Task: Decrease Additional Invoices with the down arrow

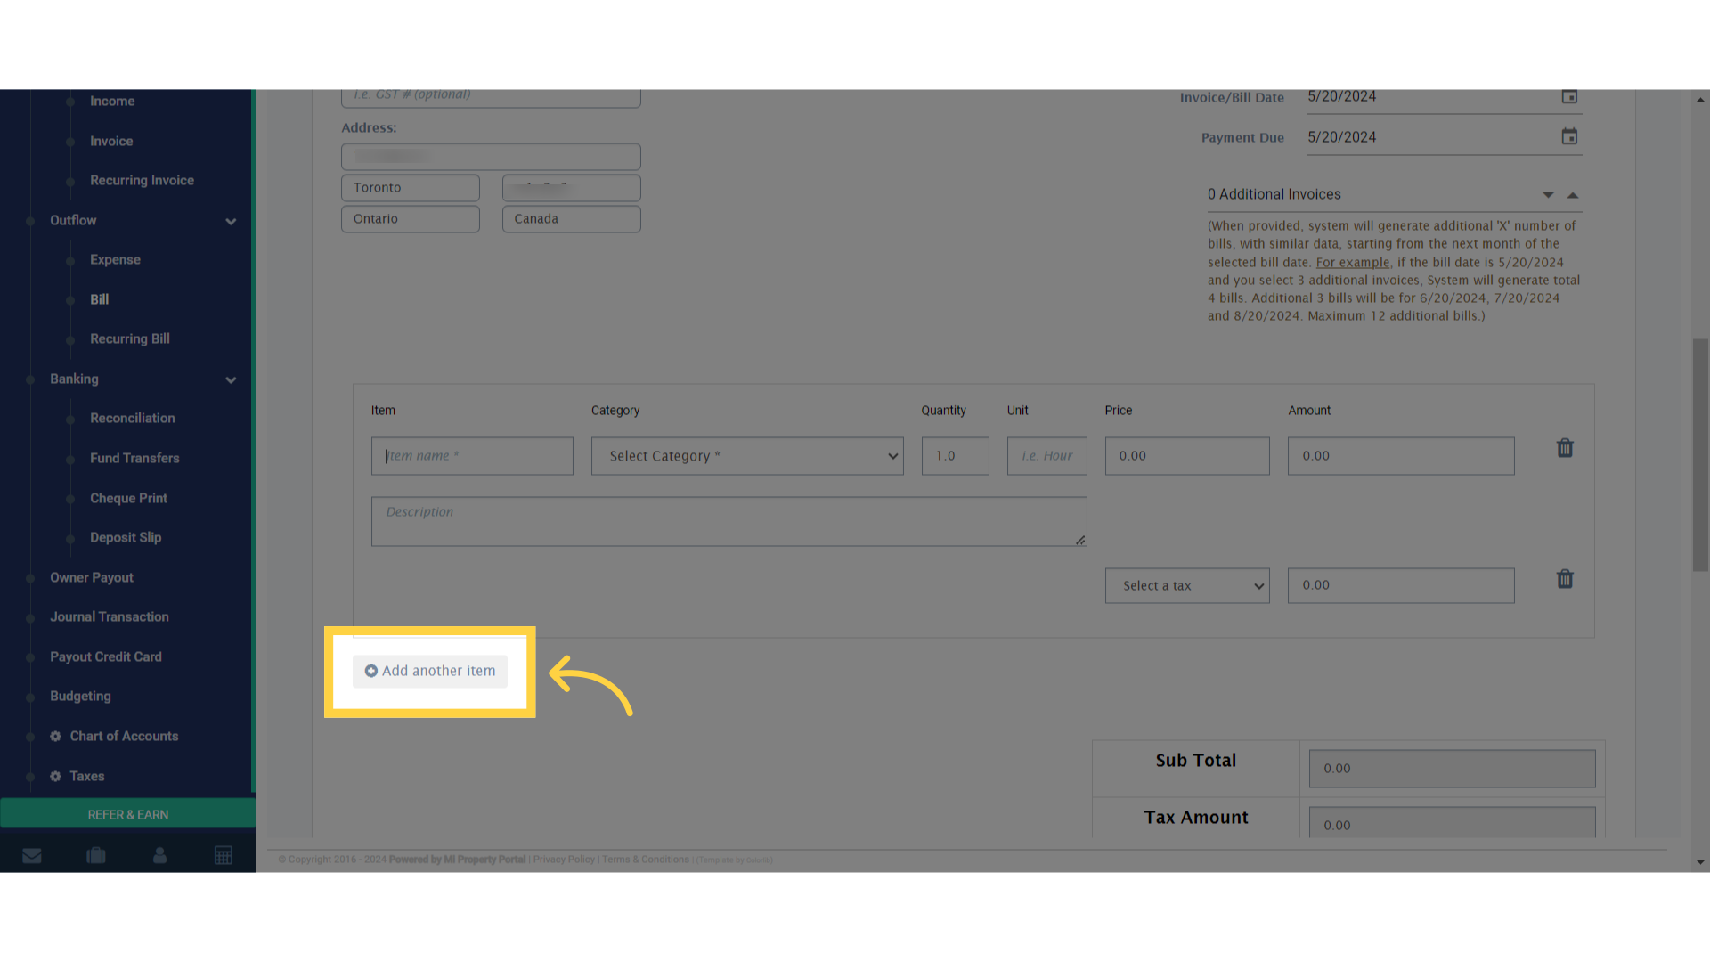Action: 1548,195
